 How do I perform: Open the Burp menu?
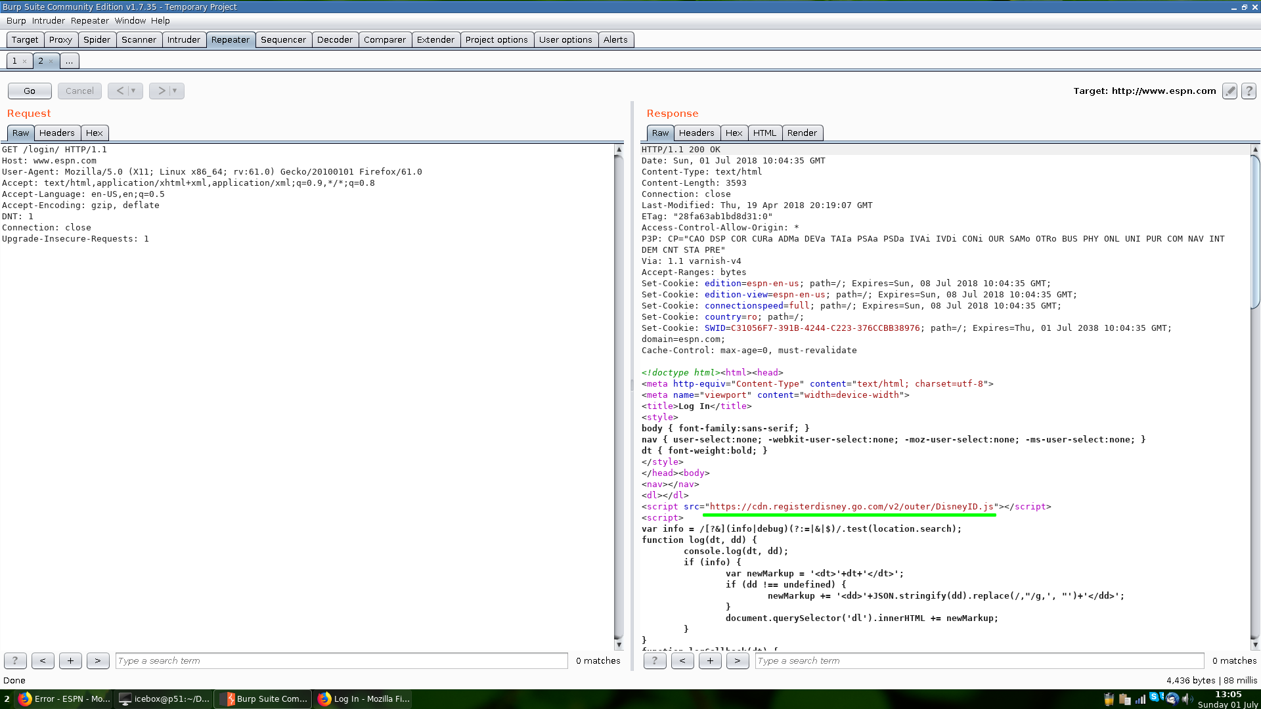[x=16, y=21]
